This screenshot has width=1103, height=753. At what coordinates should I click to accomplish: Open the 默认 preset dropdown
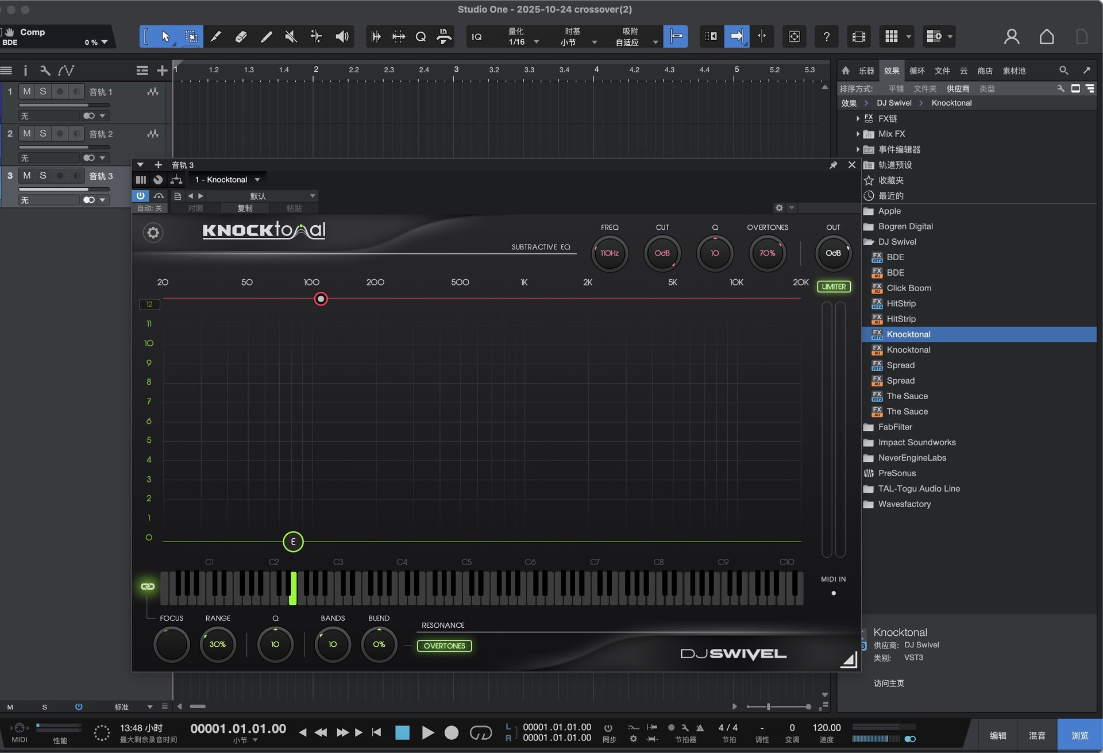click(x=259, y=196)
